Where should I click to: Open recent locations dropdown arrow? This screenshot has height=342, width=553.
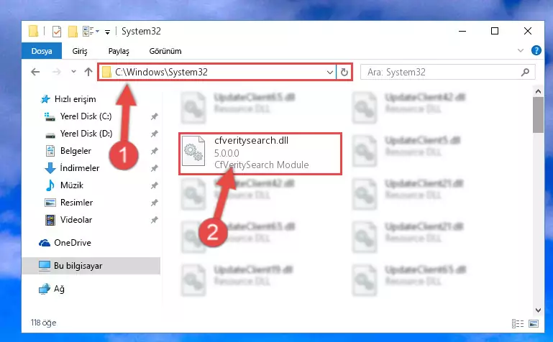[73, 72]
